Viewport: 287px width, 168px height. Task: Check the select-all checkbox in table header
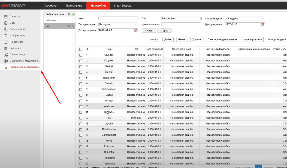[x=81, y=49]
